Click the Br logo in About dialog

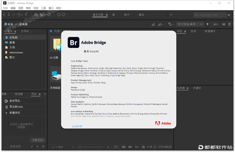click(73, 43)
